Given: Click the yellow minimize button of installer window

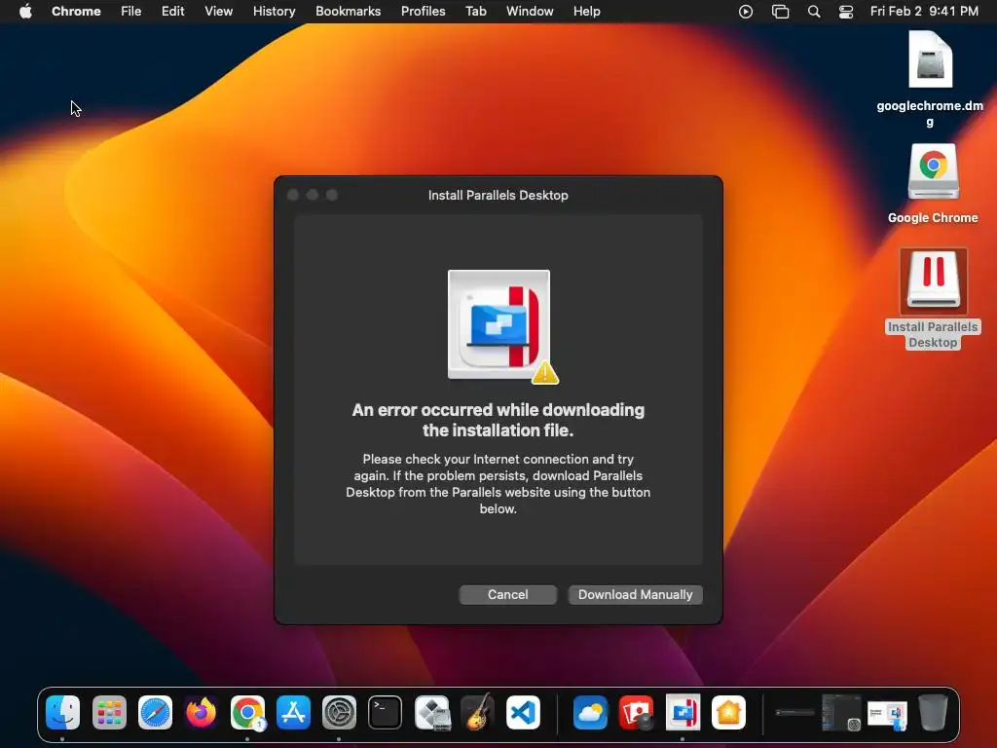Looking at the screenshot, I should [x=313, y=195].
